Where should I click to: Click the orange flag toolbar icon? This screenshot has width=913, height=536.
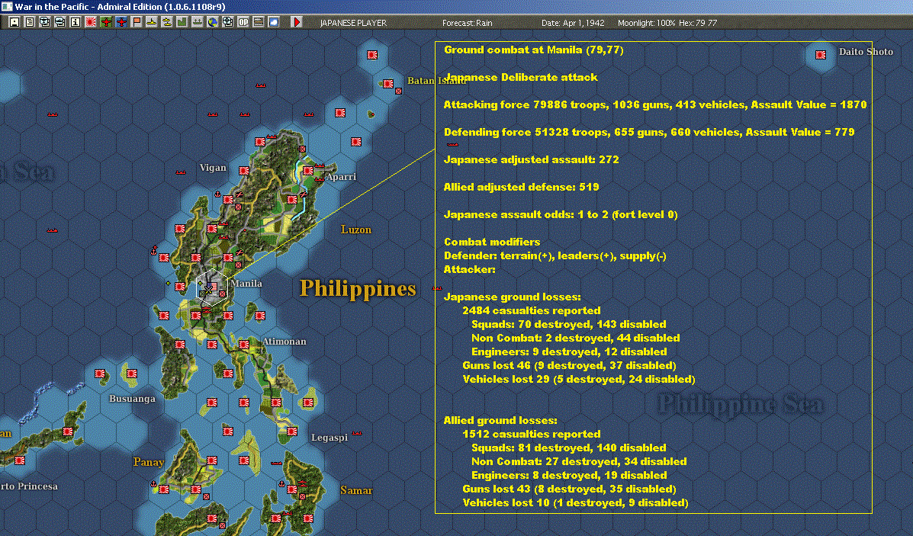[x=137, y=22]
